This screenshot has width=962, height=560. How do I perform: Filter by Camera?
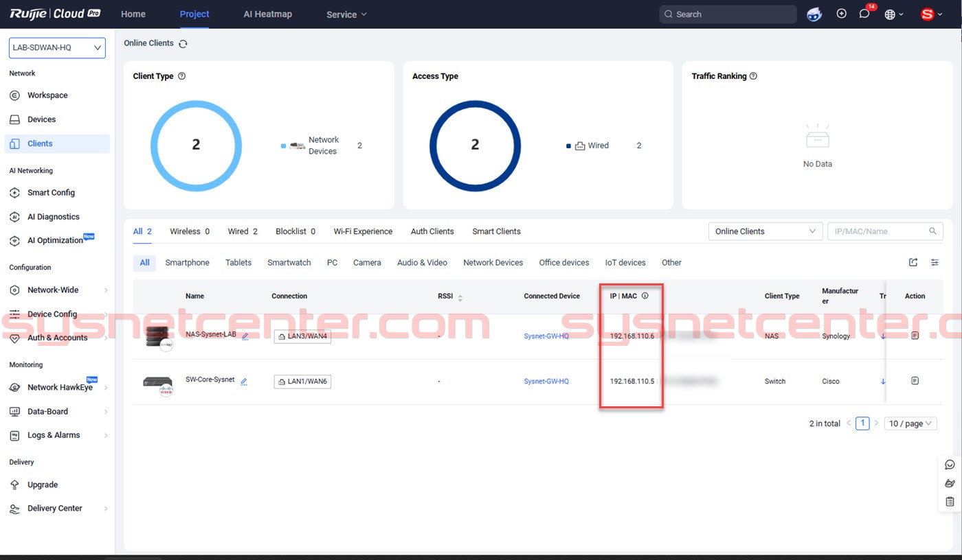[x=367, y=263]
